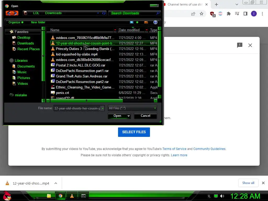Close the downloads bar in Chrome
The height and width of the screenshot is (201, 268).
263,183
